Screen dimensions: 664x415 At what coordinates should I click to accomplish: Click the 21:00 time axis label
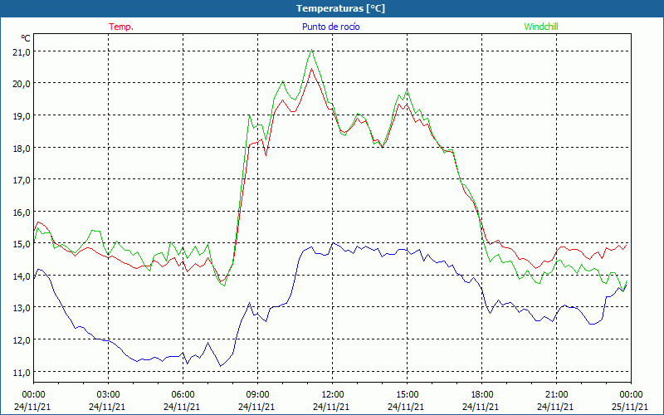[x=556, y=395]
